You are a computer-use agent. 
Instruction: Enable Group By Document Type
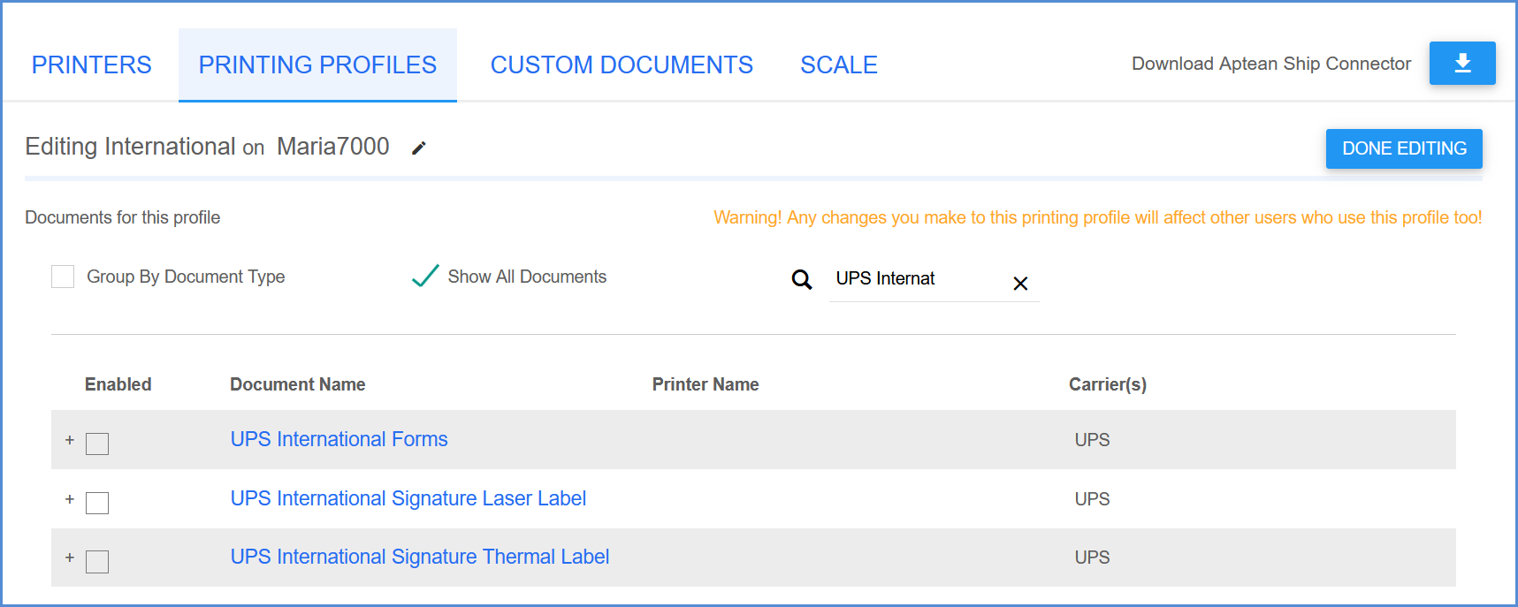(62, 276)
